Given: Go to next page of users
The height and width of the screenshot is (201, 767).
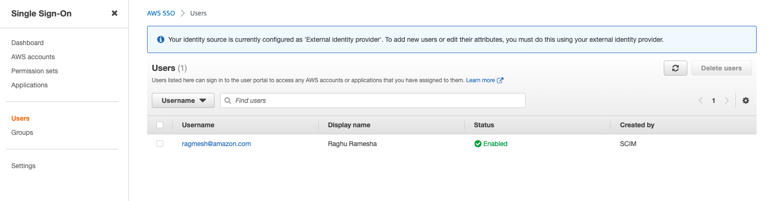Looking at the screenshot, I should [x=726, y=100].
